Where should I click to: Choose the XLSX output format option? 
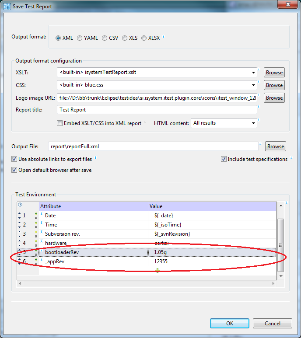(144, 38)
